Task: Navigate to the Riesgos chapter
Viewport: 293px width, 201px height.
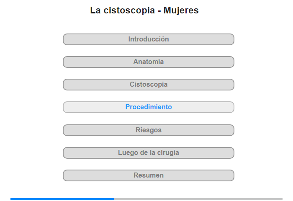Action: 148,130
